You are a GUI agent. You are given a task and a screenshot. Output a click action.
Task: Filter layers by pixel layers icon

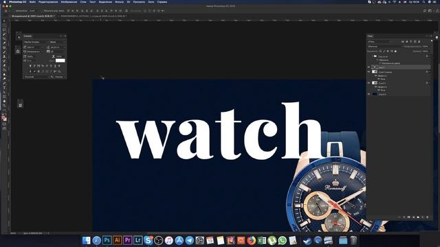[x=403, y=42]
